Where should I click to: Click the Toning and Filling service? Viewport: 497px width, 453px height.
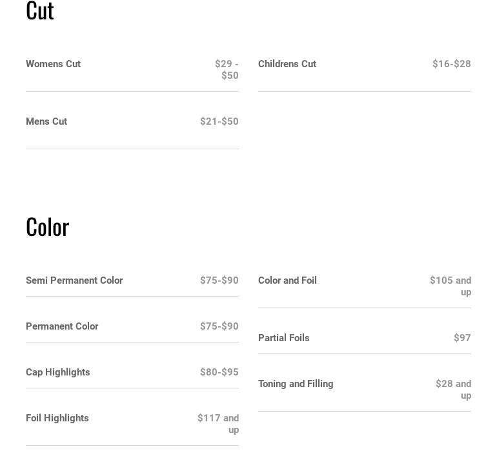coord(296,384)
